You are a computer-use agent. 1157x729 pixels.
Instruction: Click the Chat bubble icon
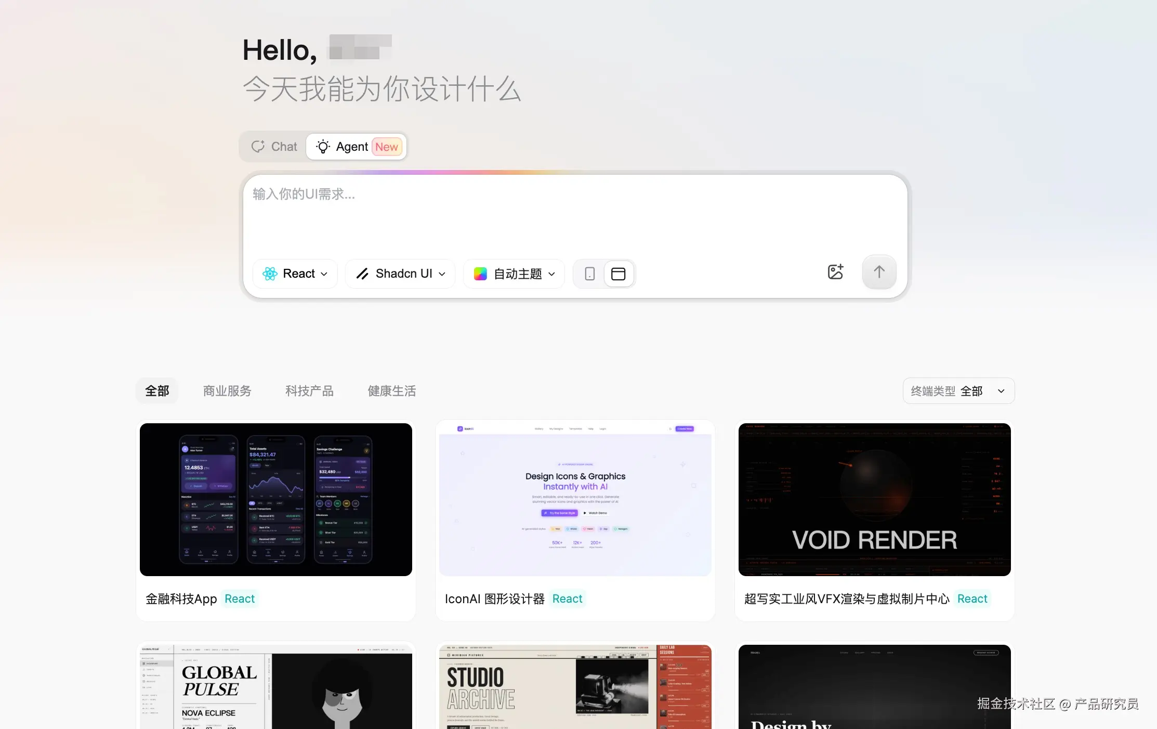click(258, 147)
